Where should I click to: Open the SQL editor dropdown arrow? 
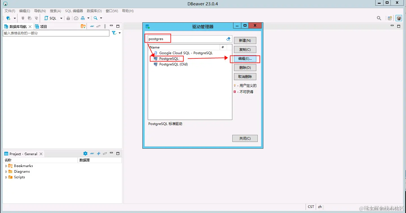click(x=61, y=18)
